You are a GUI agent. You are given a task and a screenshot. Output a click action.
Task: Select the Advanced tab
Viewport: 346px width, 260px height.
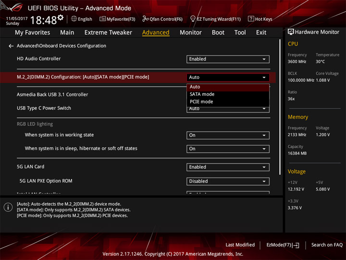coord(156,33)
